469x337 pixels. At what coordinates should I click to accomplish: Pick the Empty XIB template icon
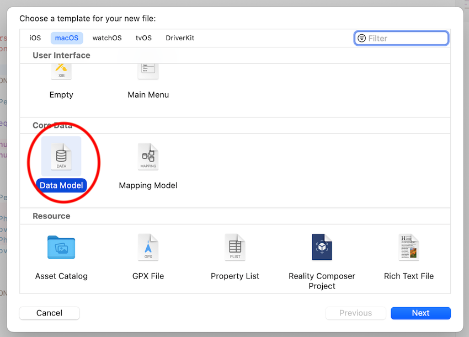(61, 72)
